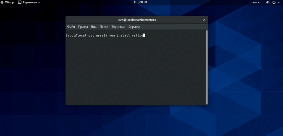Open the Файл menu

tap(71, 27)
